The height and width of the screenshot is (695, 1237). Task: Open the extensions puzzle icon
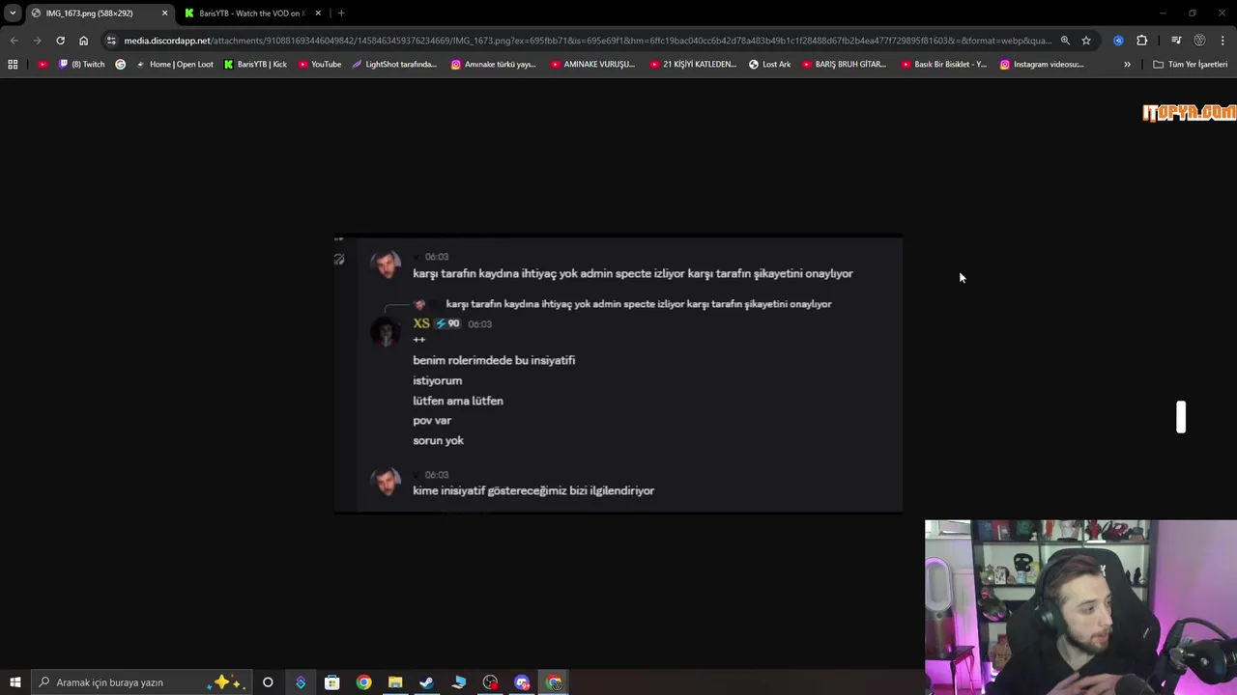pyautogui.click(x=1142, y=41)
